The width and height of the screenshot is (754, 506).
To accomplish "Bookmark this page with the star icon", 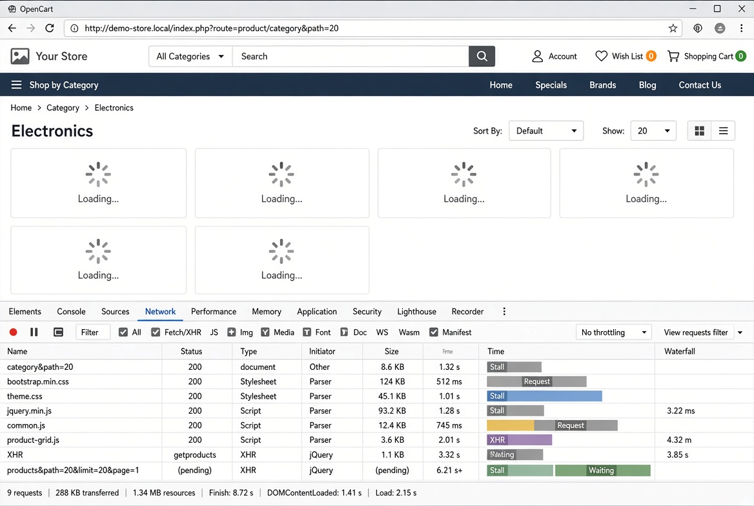I will (673, 28).
